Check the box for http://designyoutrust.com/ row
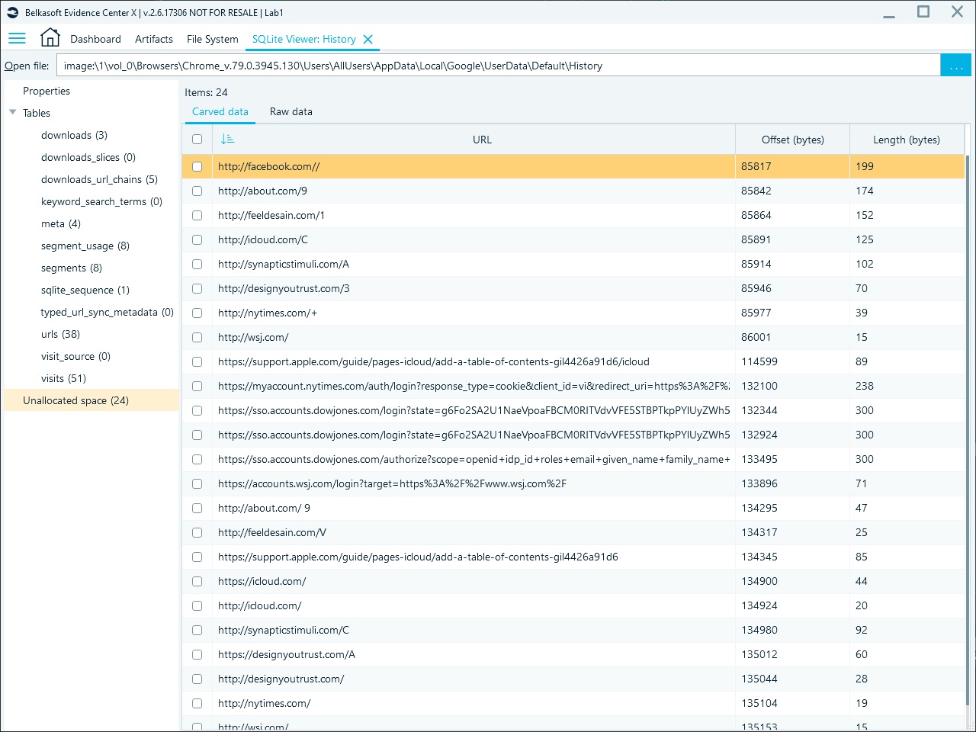 click(x=197, y=679)
